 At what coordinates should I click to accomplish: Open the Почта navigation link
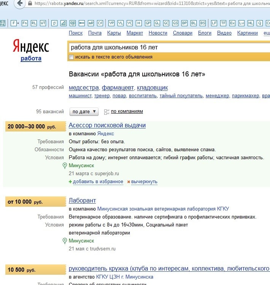[95, 33]
